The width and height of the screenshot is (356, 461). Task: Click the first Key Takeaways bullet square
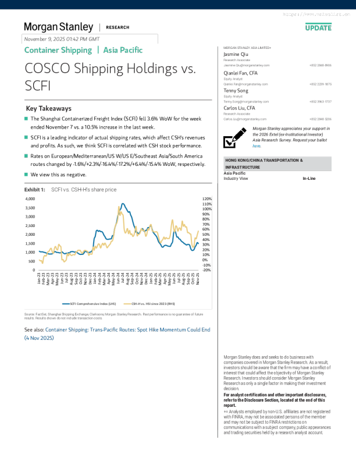pyautogui.click(x=26, y=119)
